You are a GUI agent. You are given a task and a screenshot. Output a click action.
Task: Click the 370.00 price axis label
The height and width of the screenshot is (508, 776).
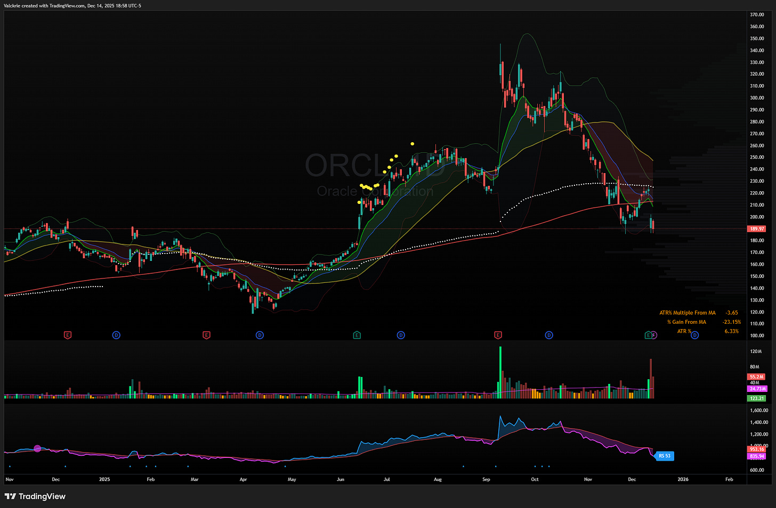(757, 15)
